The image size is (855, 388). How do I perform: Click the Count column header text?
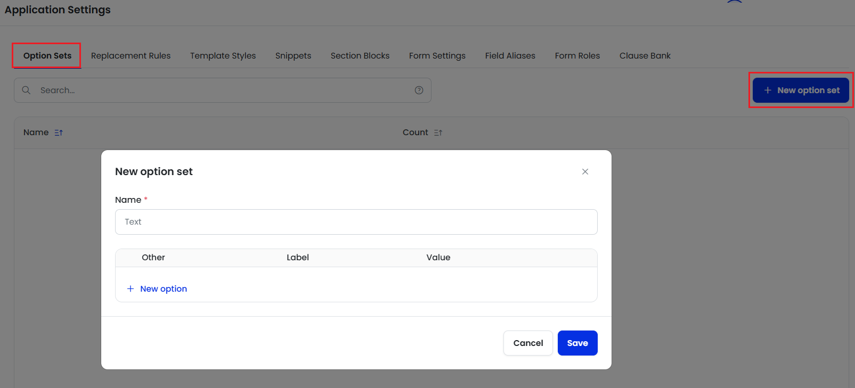[x=416, y=133]
